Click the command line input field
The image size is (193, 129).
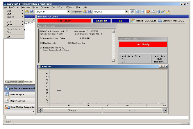pos(97,118)
